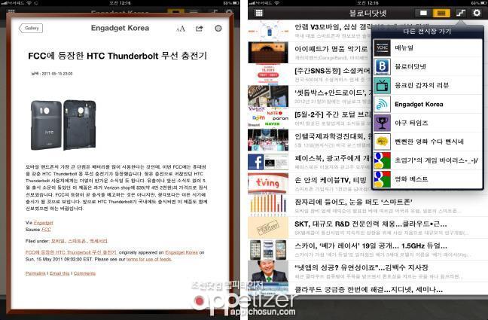Select 야구 타임즈 in the gallery popover
This screenshot has height=320, width=488.
point(428,123)
